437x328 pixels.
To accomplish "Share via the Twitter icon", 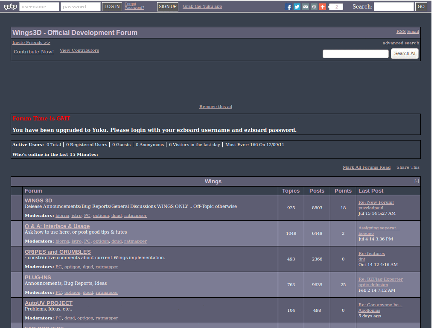I will coord(297,7).
